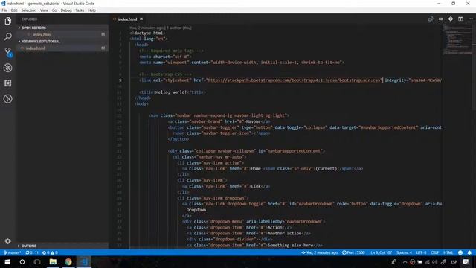Open the Edit menu

(14, 10)
